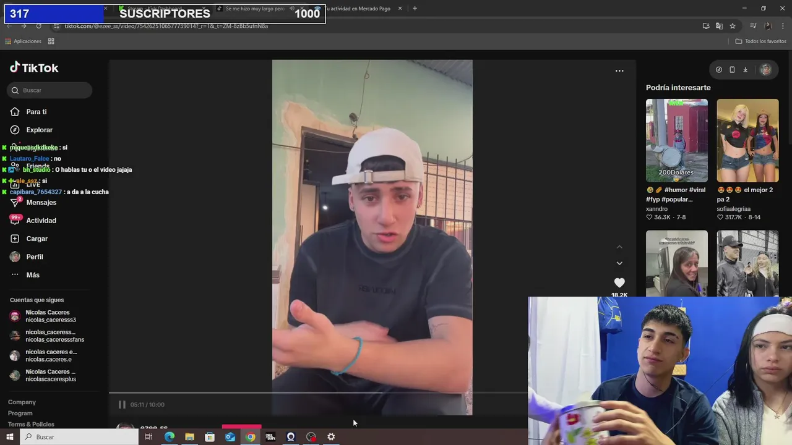Open Task View on the taskbar
The width and height of the screenshot is (792, 445).
tap(148, 437)
